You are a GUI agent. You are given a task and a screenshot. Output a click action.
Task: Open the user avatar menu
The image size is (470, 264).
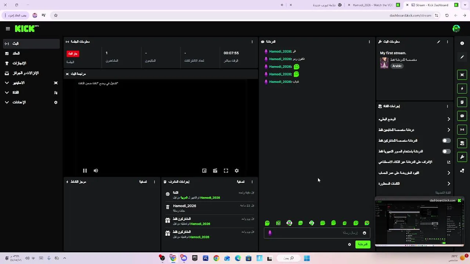pyautogui.click(x=456, y=29)
